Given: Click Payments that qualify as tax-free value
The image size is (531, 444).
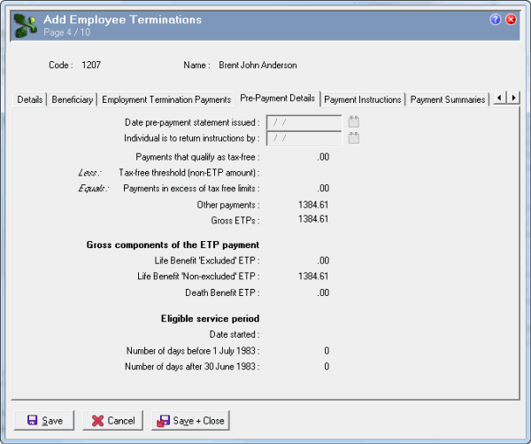Looking at the screenshot, I should pyautogui.click(x=323, y=157).
